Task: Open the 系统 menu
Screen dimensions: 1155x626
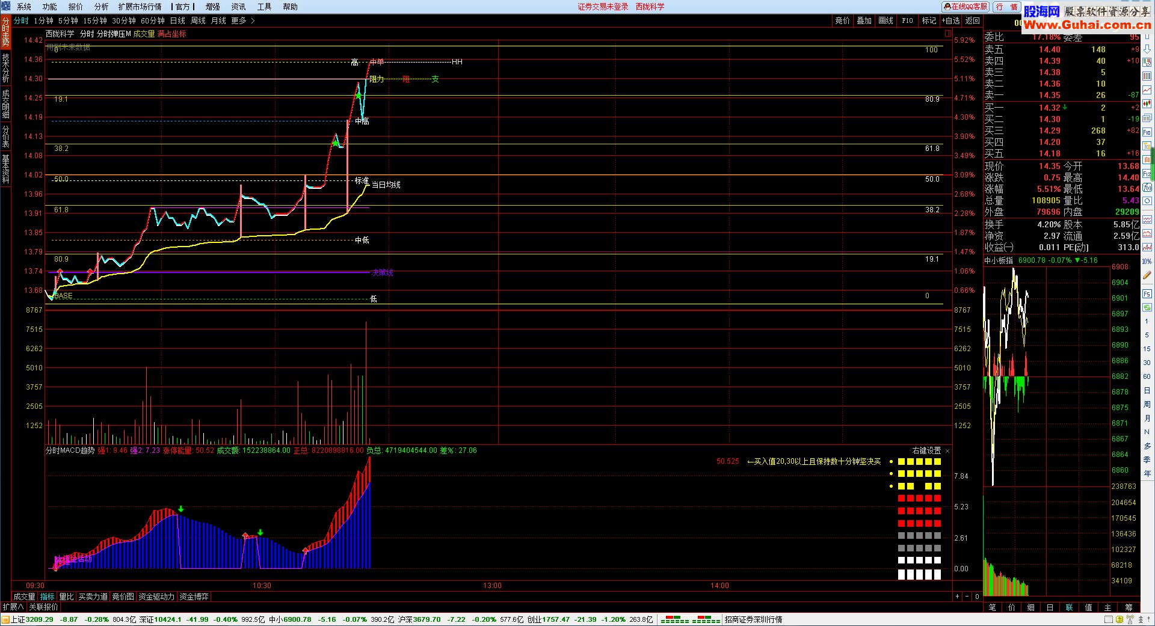Action: (x=24, y=7)
